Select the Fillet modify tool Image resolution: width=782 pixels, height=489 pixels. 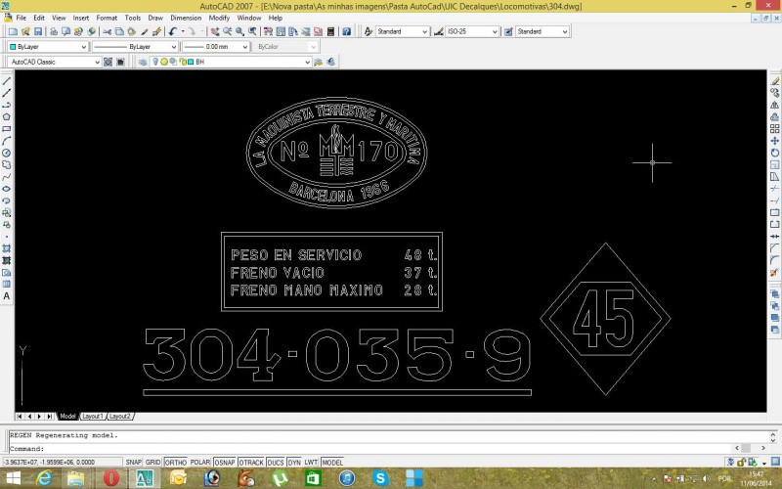click(x=774, y=260)
